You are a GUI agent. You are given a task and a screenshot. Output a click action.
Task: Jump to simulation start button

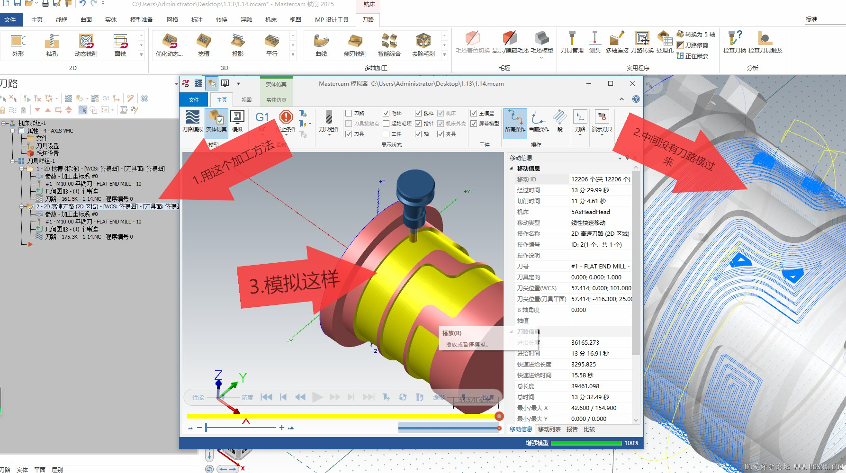pos(266,397)
